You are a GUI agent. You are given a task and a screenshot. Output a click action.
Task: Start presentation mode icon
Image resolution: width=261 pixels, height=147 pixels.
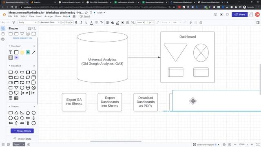(x=221, y=15)
